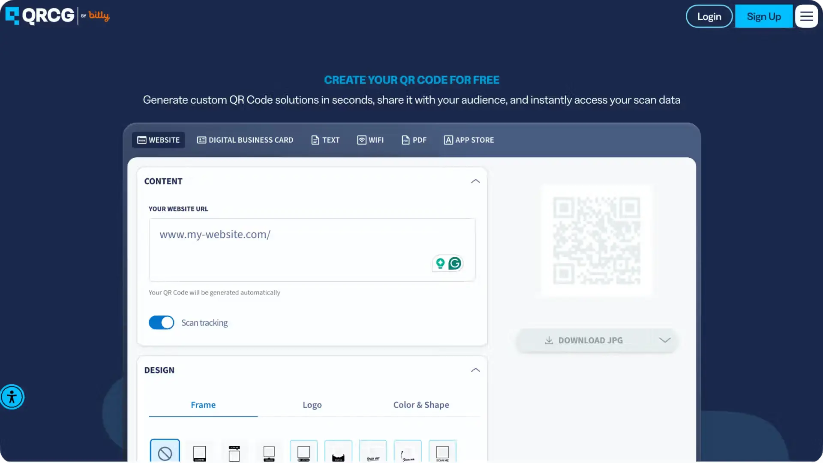Switch to the PDF tab
This screenshot has height=463, width=823.
[x=414, y=140]
